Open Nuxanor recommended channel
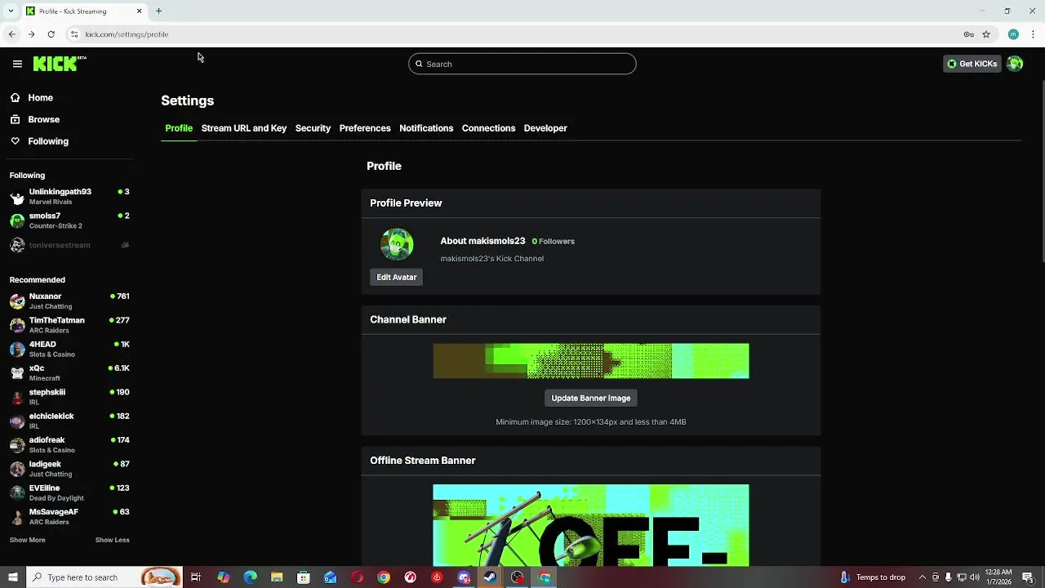This screenshot has height=588, width=1045. coord(69,301)
